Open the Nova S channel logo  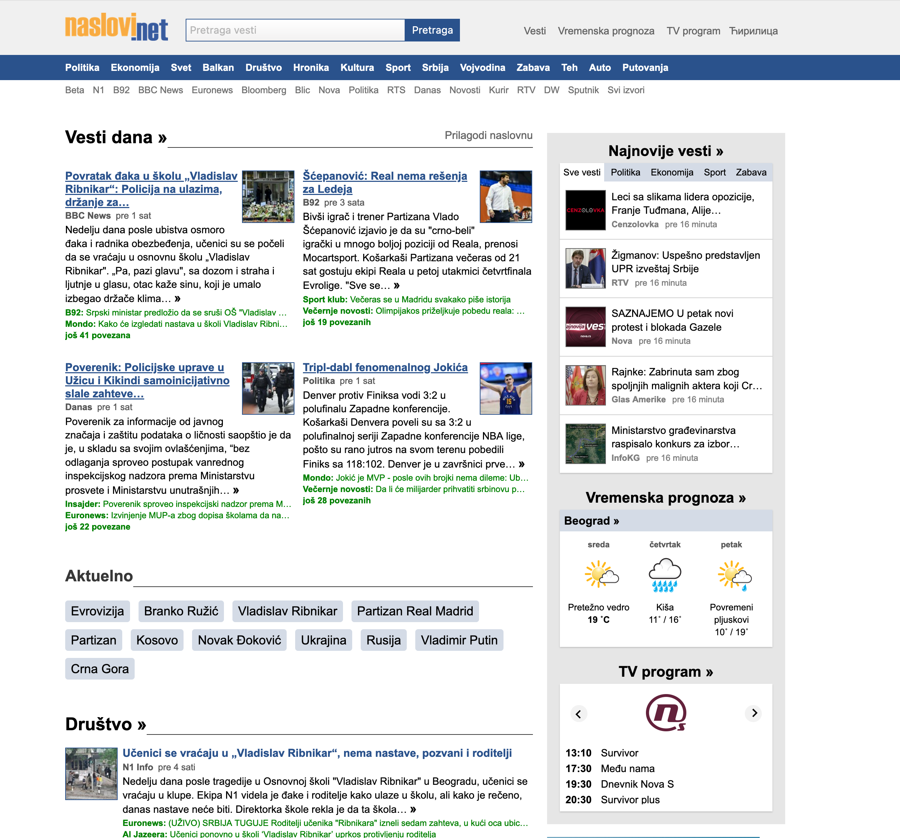tap(665, 713)
